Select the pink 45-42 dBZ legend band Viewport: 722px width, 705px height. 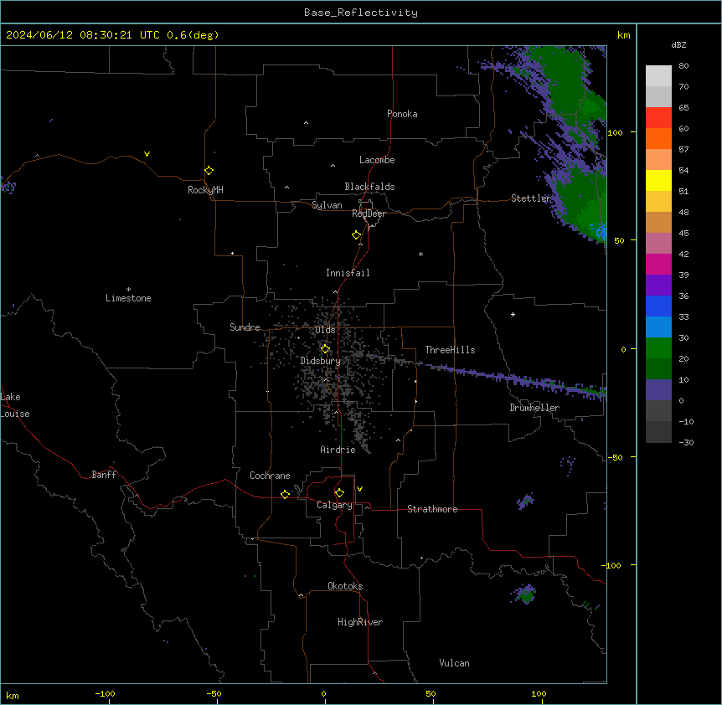point(658,244)
